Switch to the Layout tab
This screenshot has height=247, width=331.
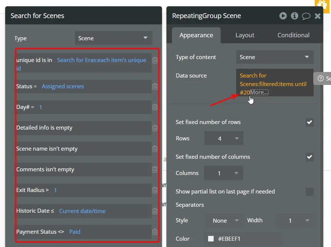coord(245,35)
